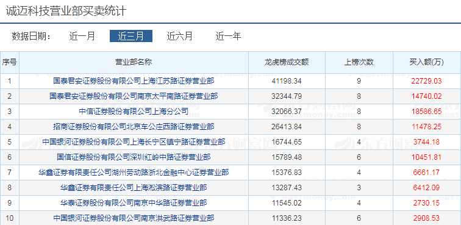Click the 15789.48 transaction amount cell
Image resolution: width=461 pixels, height=225 pixels.
287,157
